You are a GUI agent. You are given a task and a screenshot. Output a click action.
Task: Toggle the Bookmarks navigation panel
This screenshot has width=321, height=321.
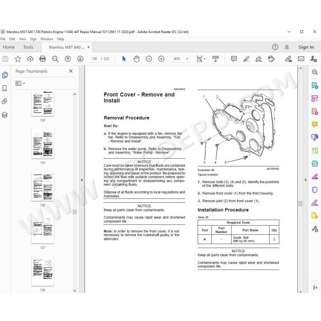(x=5, y=88)
